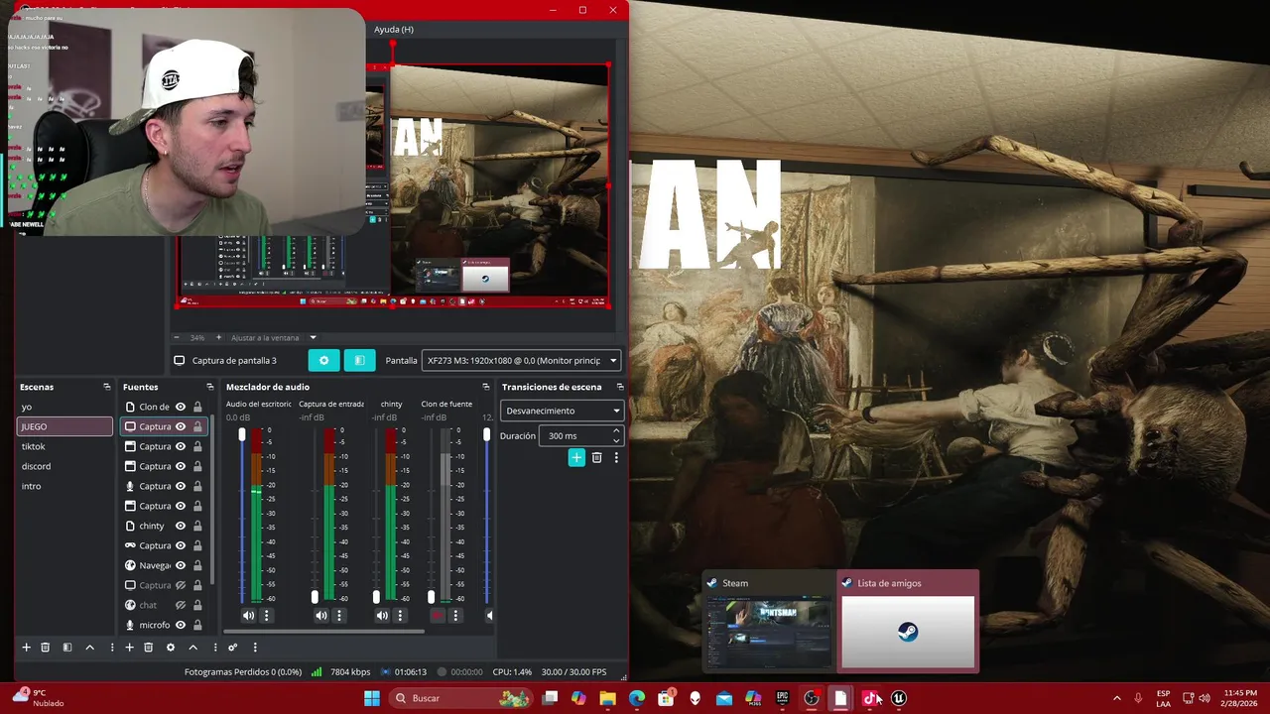
Task: Open Pantalla monitor selection dropdown
Action: coord(522,361)
